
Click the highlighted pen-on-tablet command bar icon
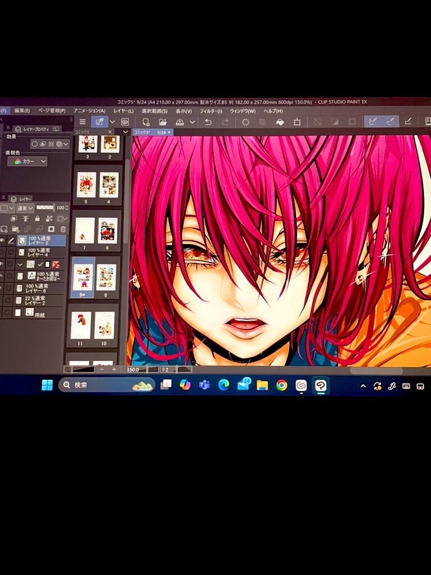pos(99,122)
